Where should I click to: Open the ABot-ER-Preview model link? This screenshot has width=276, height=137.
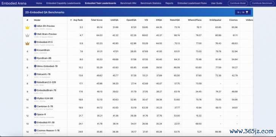pyautogui.click(x=46, y=26)
